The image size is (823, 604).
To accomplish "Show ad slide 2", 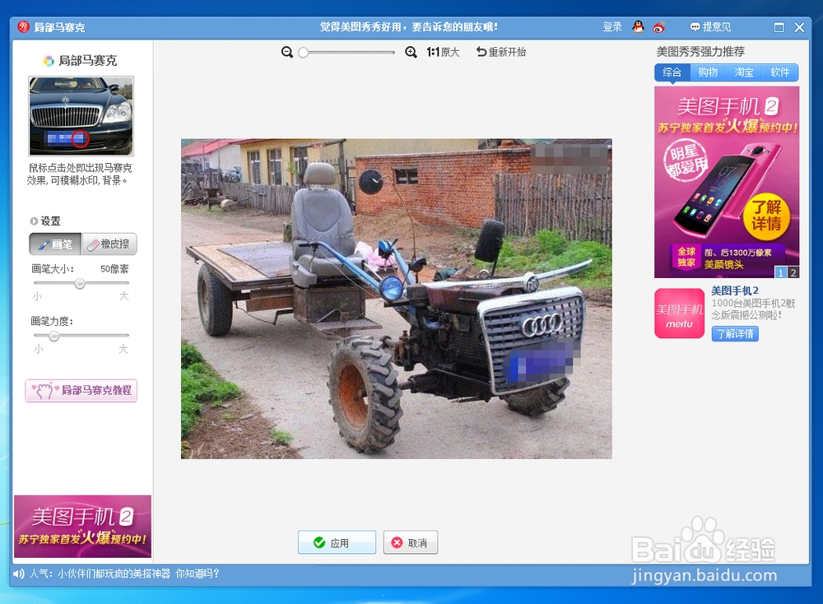I will (x=793, y=273).
